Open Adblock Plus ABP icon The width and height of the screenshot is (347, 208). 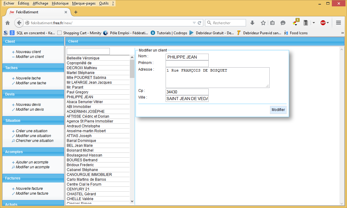click(323, 23)
